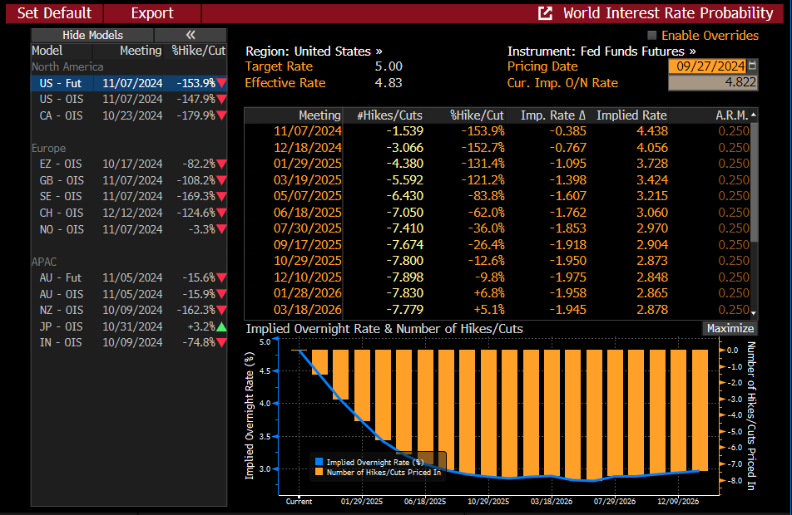Select the AU - OIS model row
Screen dimensions: 792x515
(129, 294)
